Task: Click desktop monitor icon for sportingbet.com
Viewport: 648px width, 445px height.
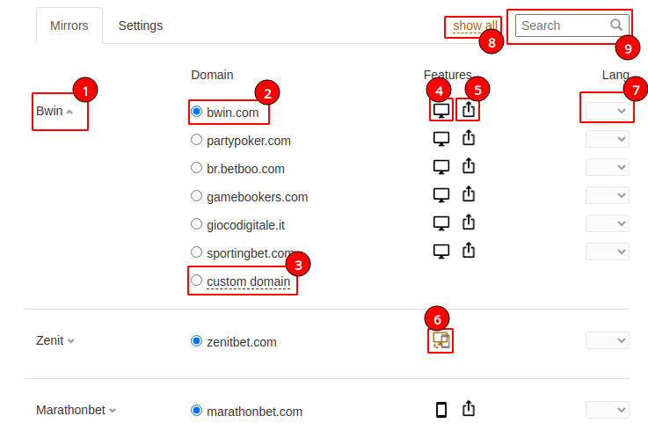Action: 441,252
